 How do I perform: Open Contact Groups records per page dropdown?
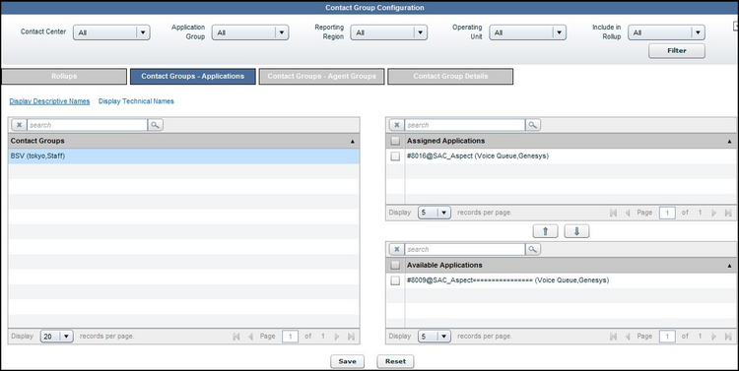[56, 337]
